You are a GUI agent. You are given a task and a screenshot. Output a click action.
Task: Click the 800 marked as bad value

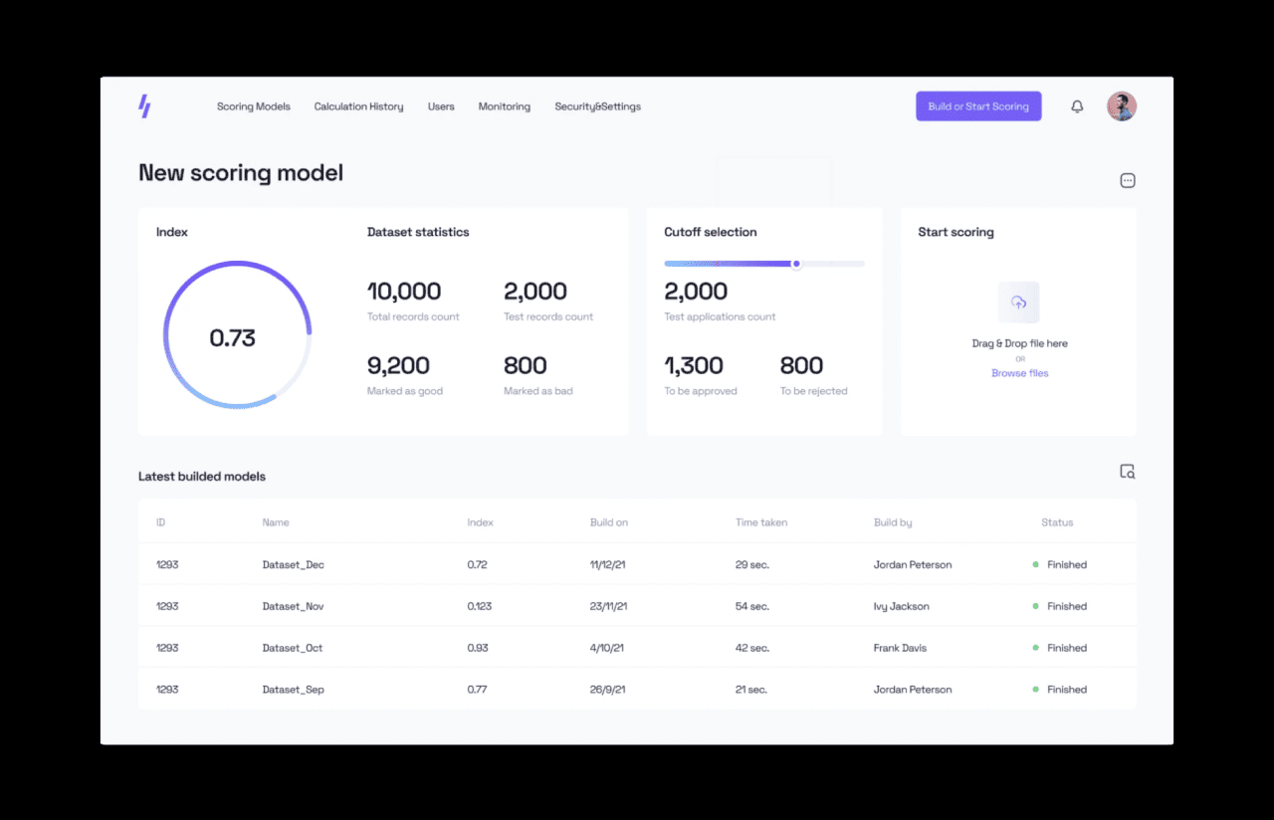click(526, 365)
